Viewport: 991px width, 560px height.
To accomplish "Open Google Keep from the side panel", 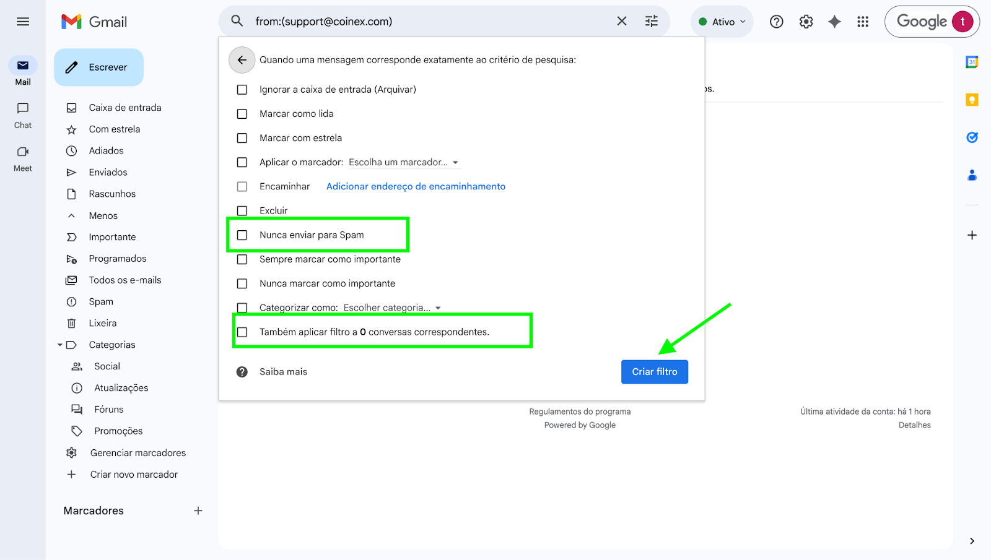I will (972, 100).
